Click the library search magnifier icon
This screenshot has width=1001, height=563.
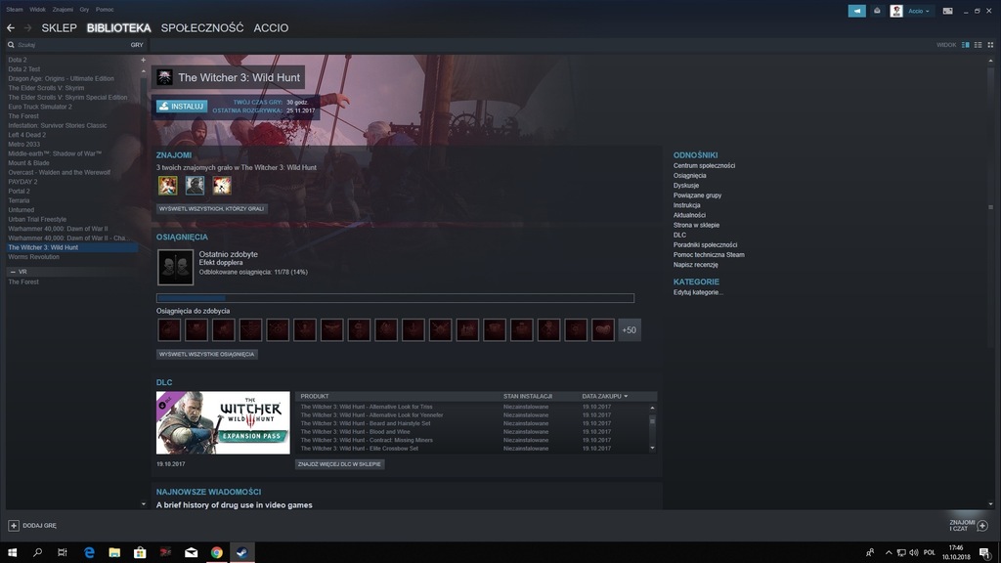(x=11, y=45)
